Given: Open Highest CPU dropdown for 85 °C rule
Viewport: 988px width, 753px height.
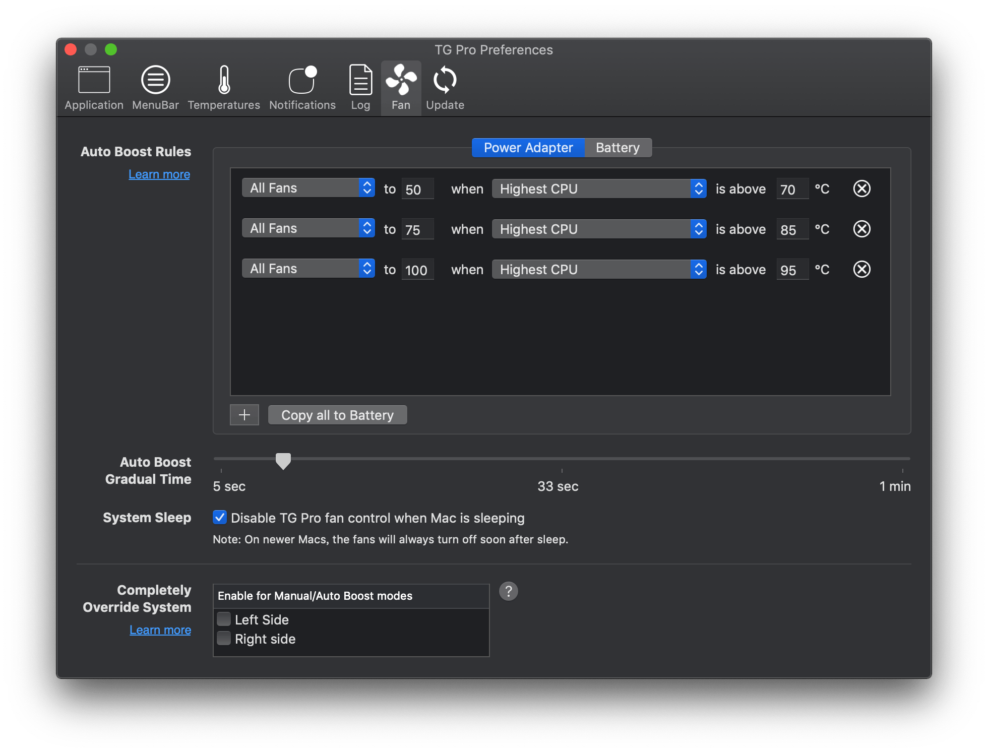Looking at the screenshot, I should pyautogui.click(x=599, y=229).
